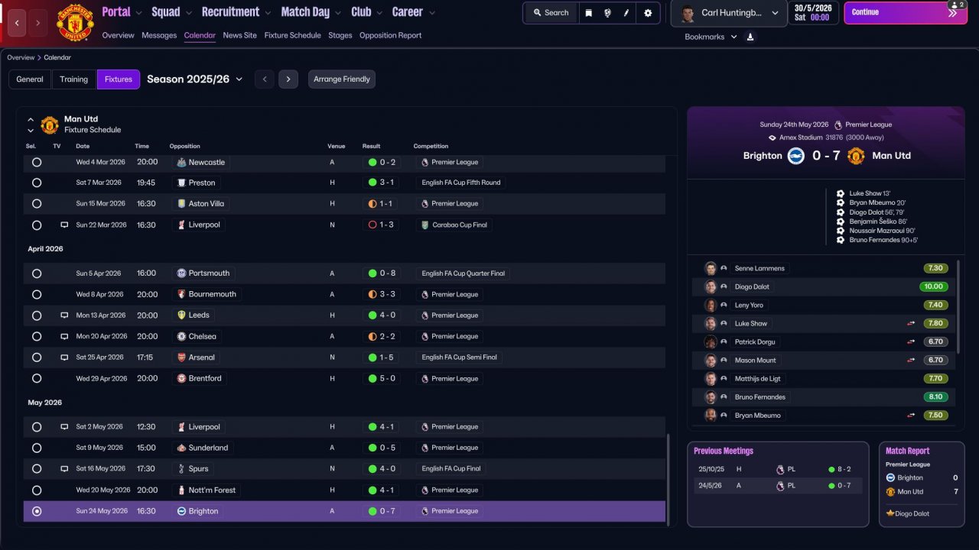
Task: Select the Preston fixture radio button
Action: coord(37,183)
